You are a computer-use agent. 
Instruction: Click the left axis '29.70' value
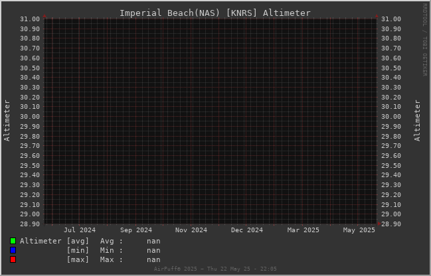(x=30, y=145)
